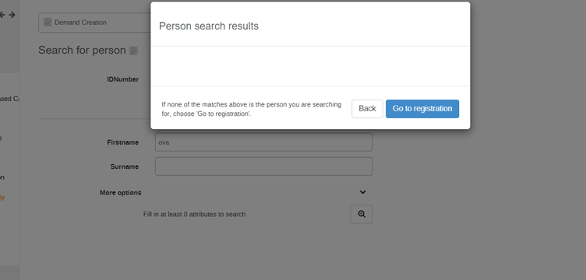
Task: Open the Demand Creation breadcrumb box
Action: click(x=94, y=23)
